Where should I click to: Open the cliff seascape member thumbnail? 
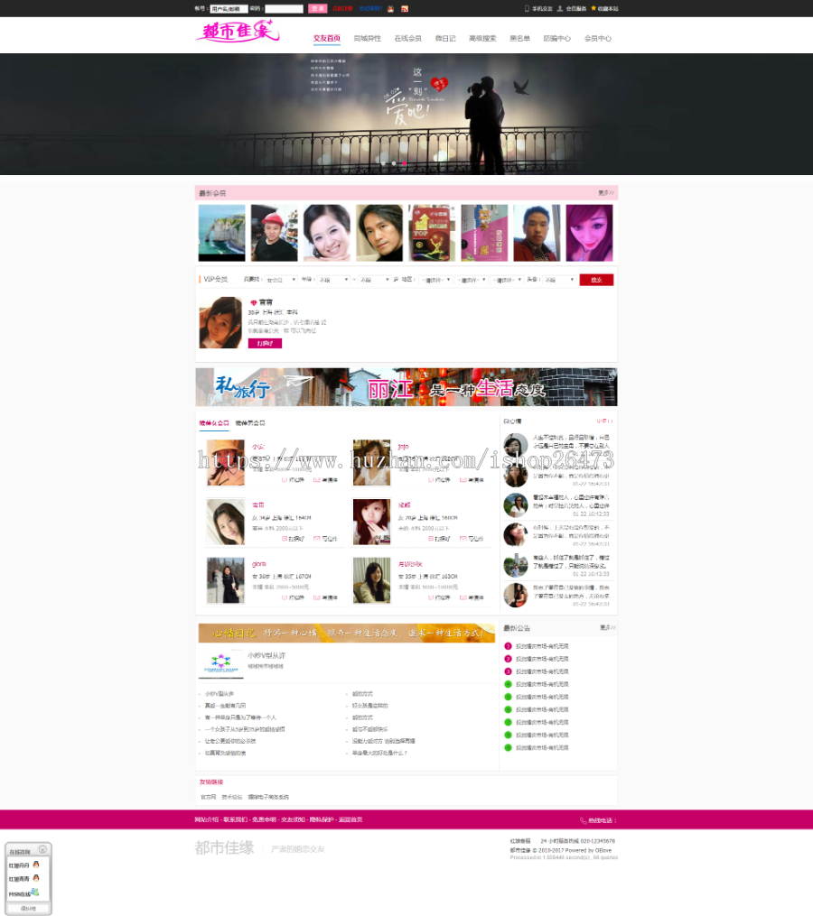221,233
